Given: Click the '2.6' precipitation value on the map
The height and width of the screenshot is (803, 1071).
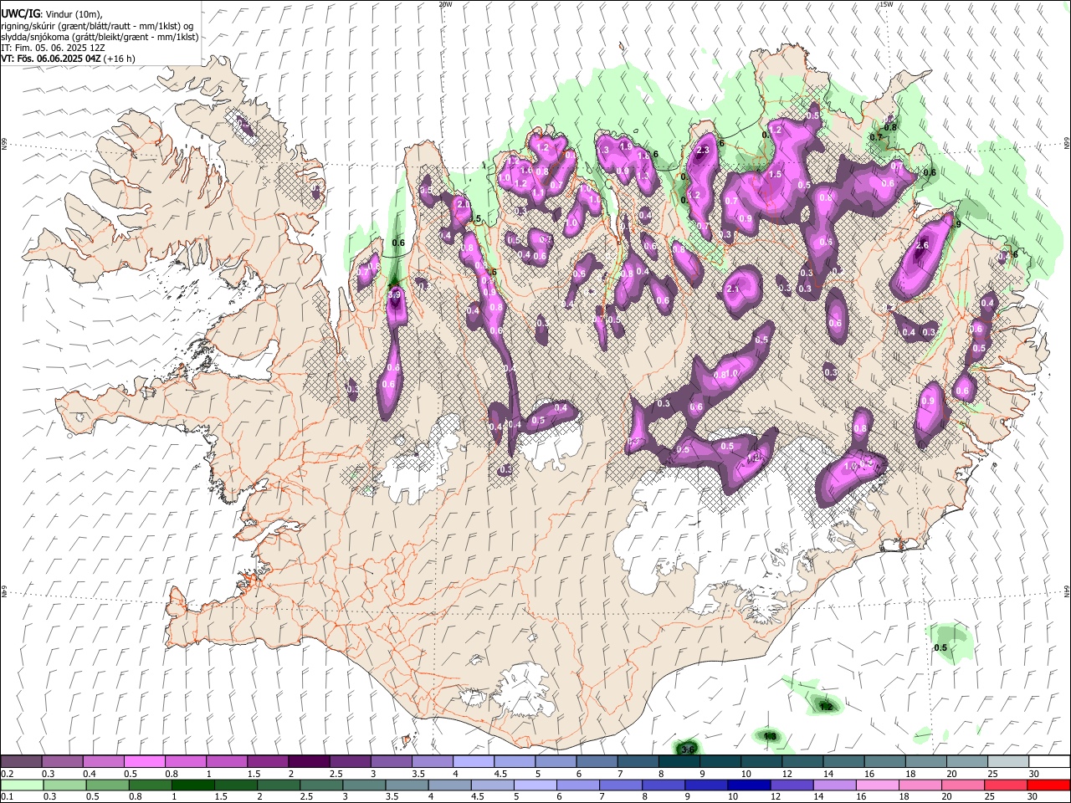Looking at the screenshot, I should click(922, 246).
